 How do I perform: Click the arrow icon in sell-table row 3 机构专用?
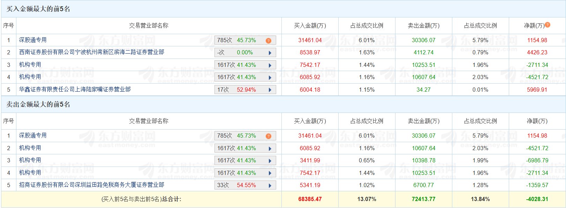click(270, 161)
